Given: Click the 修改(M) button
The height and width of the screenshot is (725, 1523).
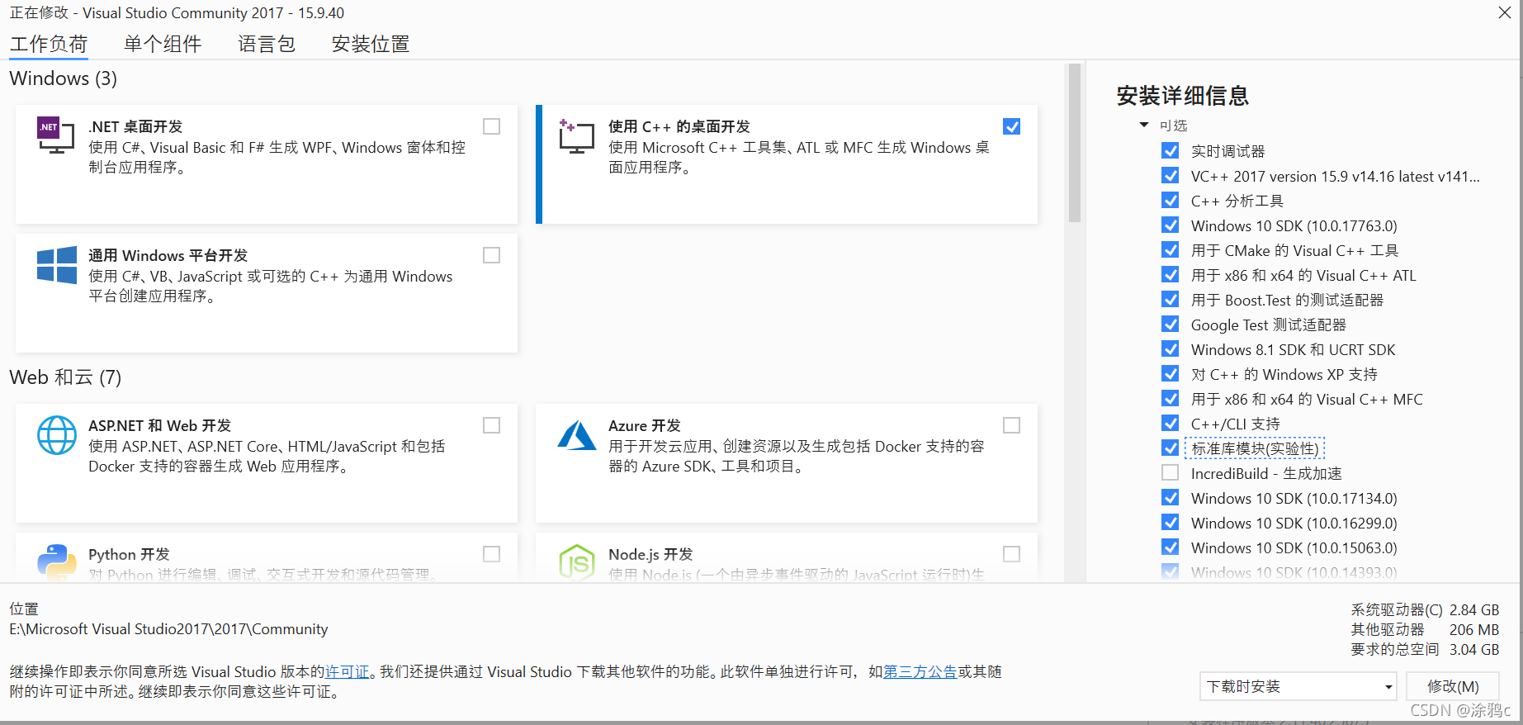Looking at the screenshot, I should point(1453,686).
